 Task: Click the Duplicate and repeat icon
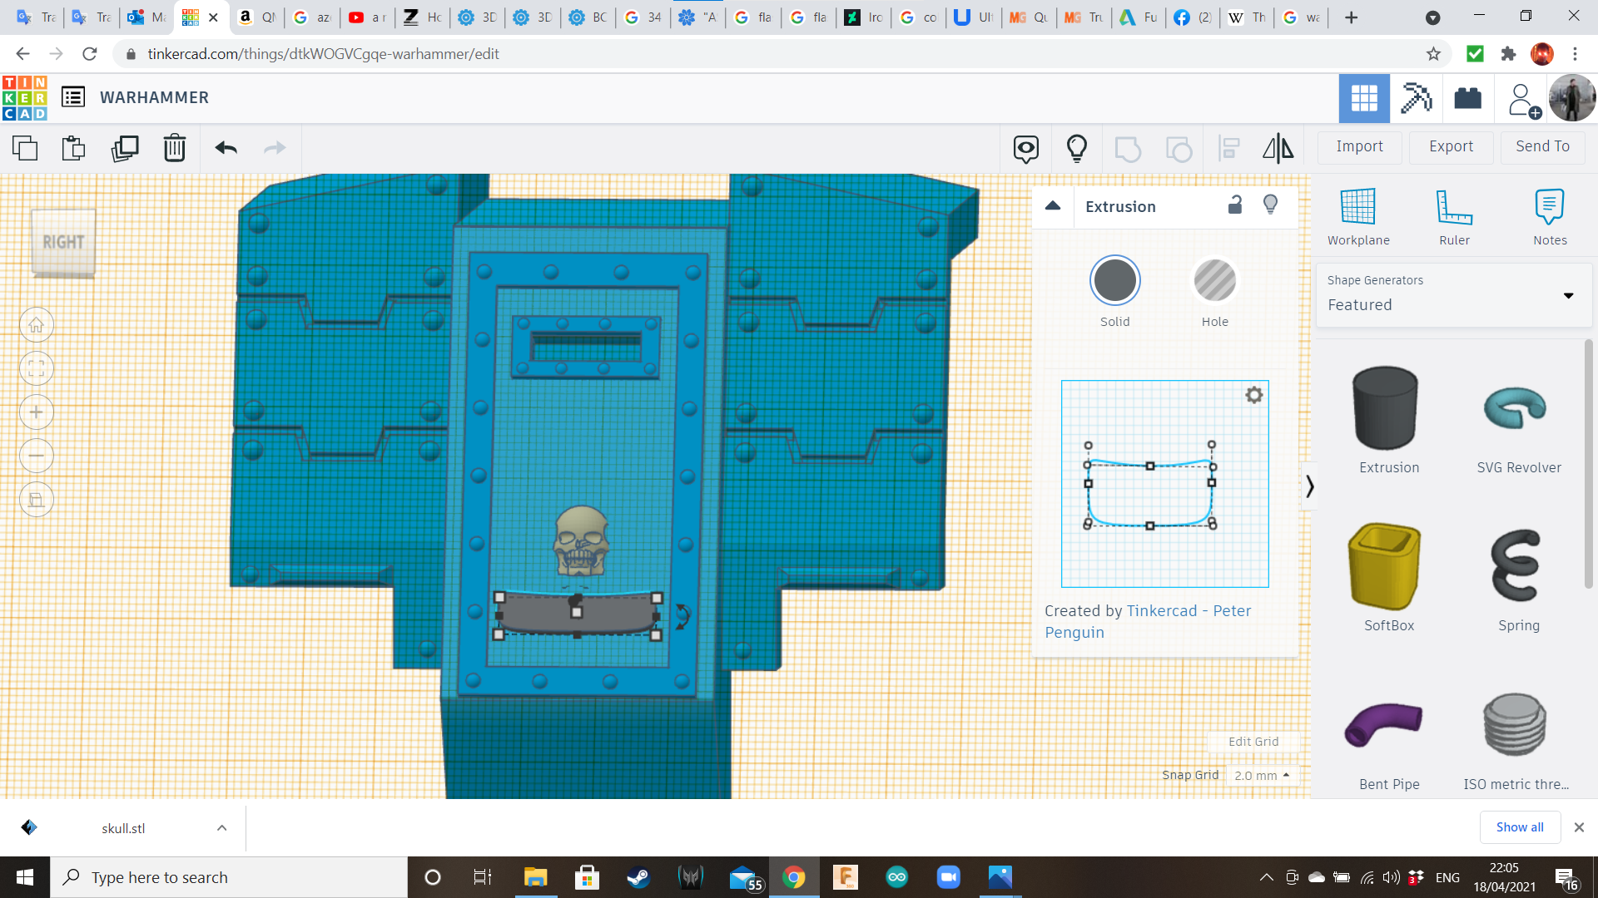125,148
